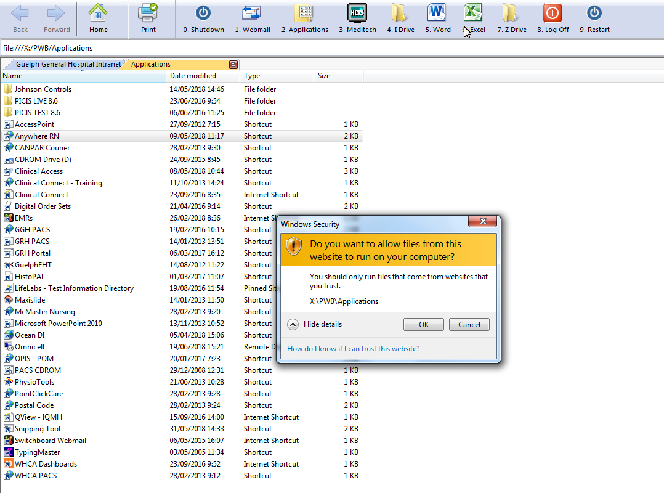The height and width of the screenshot is (493, 664).
Task: Sort the list by Type column
Action: coord(277,76)
